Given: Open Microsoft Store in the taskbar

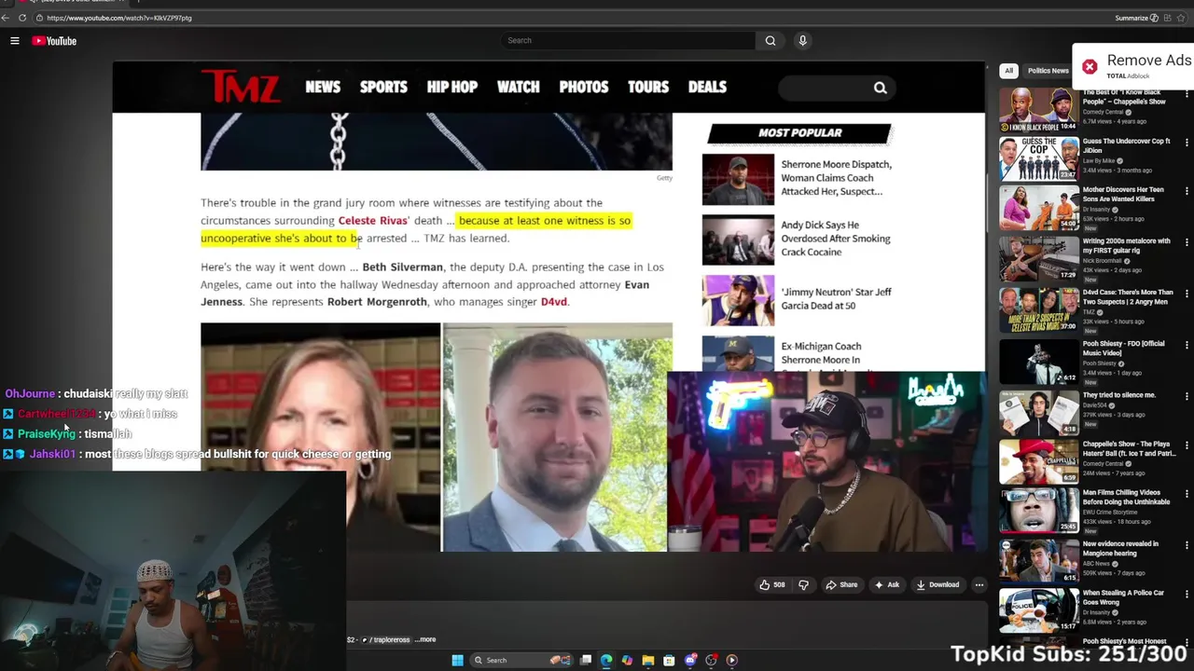Looking at the screenshot, I should coord(669,661).
